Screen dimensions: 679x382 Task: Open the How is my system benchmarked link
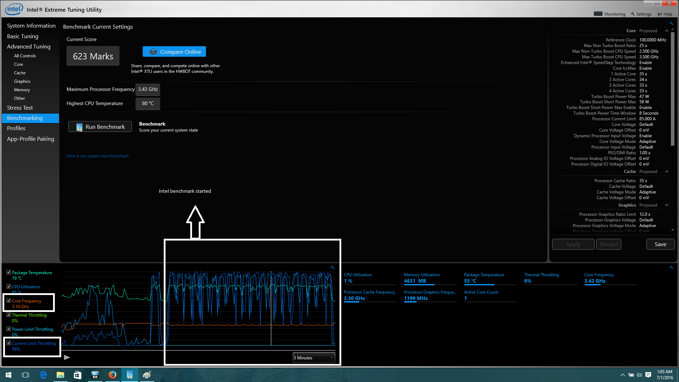tap(98, 156)
